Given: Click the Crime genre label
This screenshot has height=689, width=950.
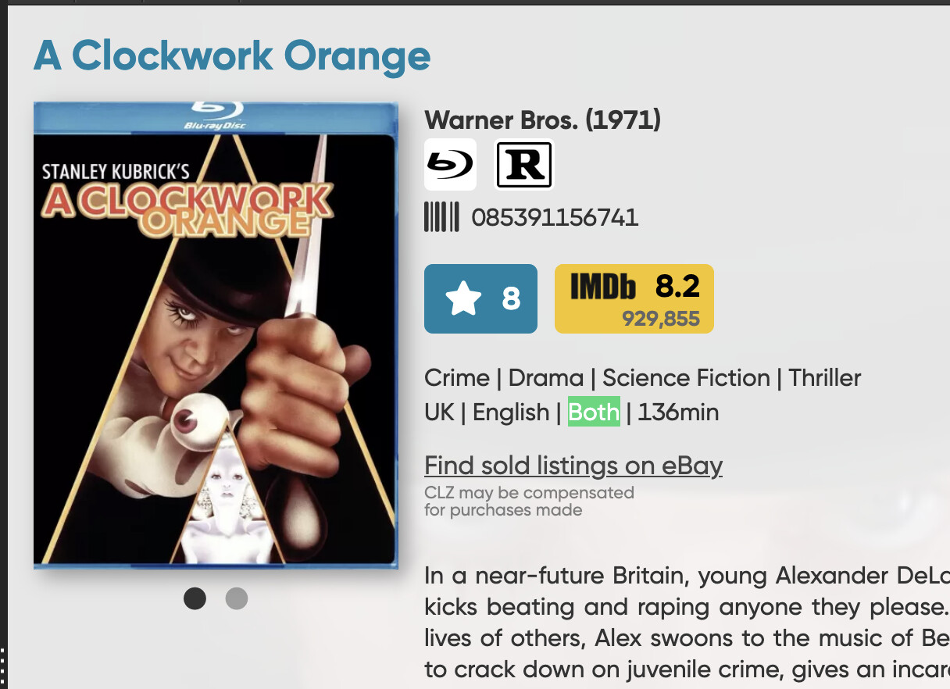Looking at the screenshot, I should 457,378.
